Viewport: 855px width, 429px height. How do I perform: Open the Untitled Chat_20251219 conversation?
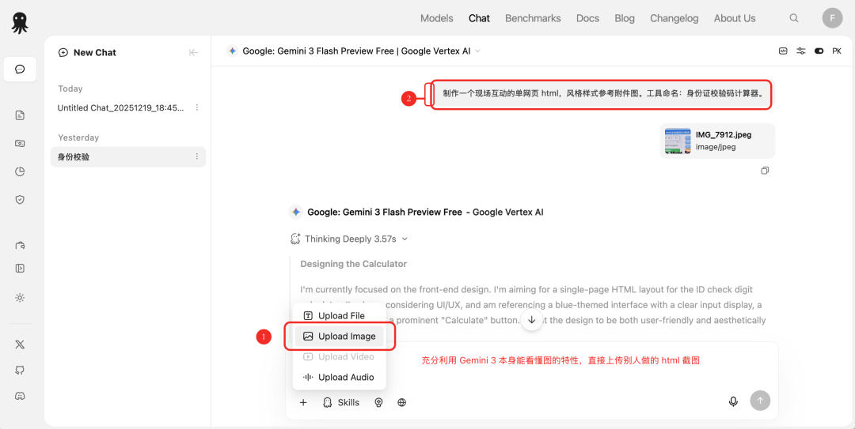120,107
